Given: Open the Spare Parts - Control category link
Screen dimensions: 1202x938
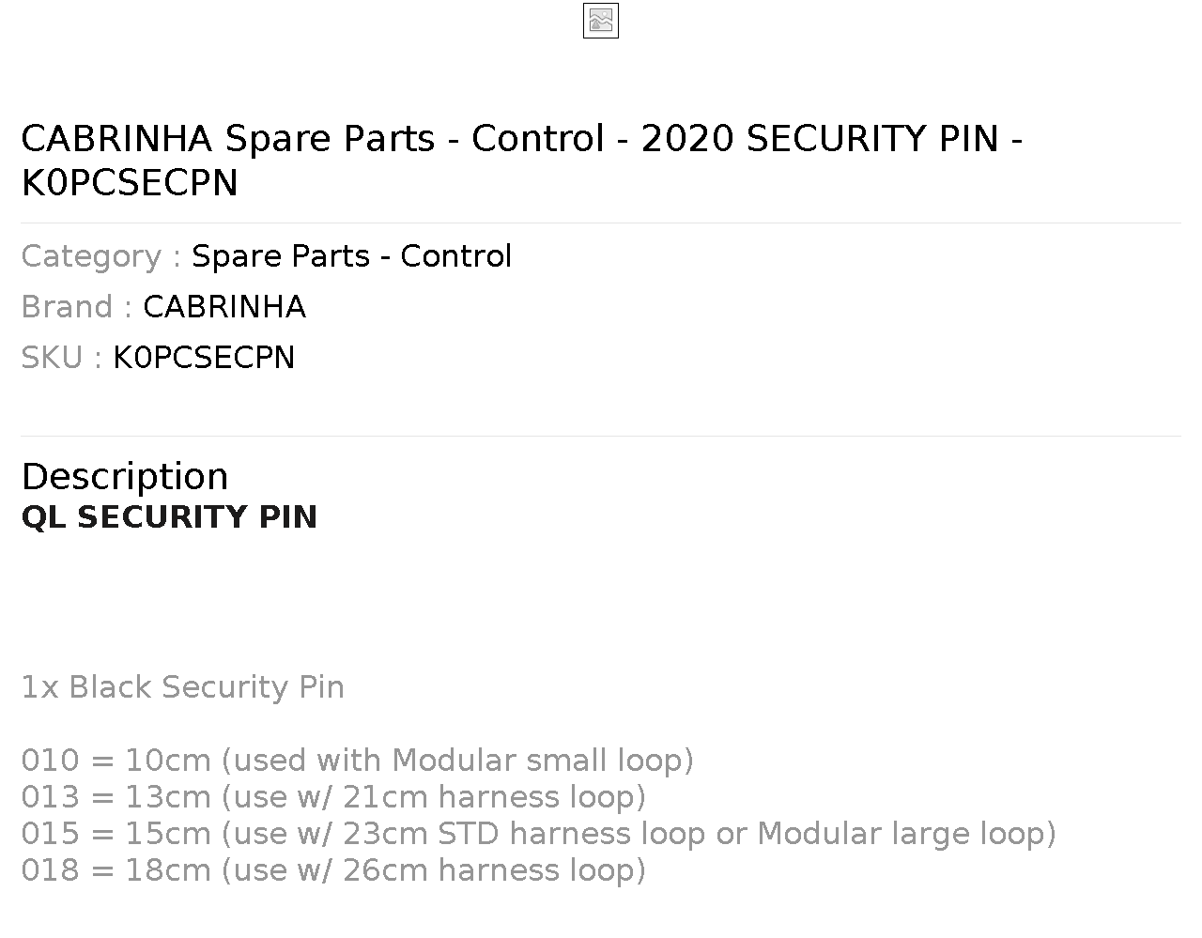Looking at the screenshot, I should pos(351,256).
